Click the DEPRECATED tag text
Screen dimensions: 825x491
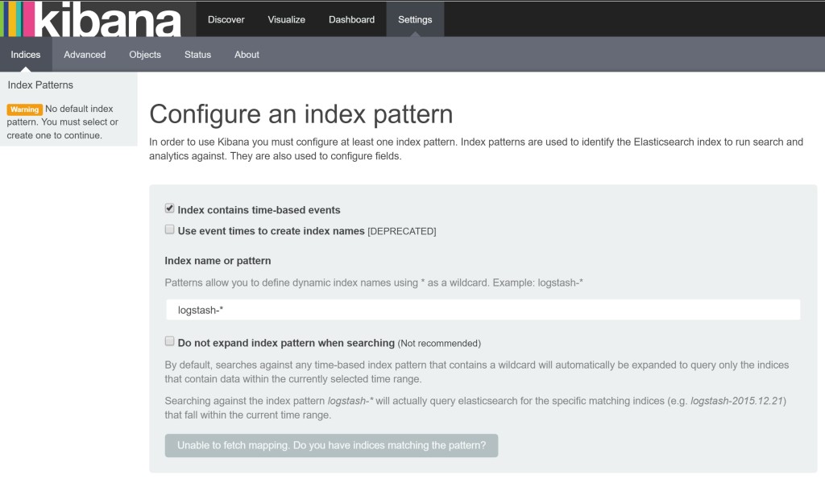point(402,232)
